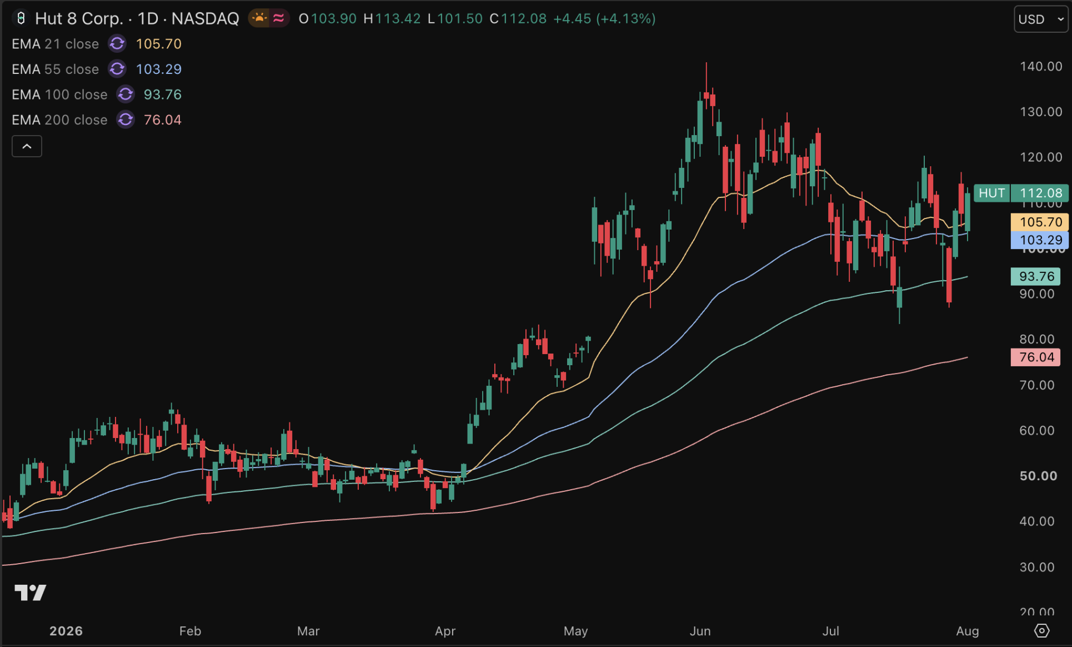Click the HUT symbol tag on the price axis
The width and height of the screenshot is (1072, 647).
(991, 193)
